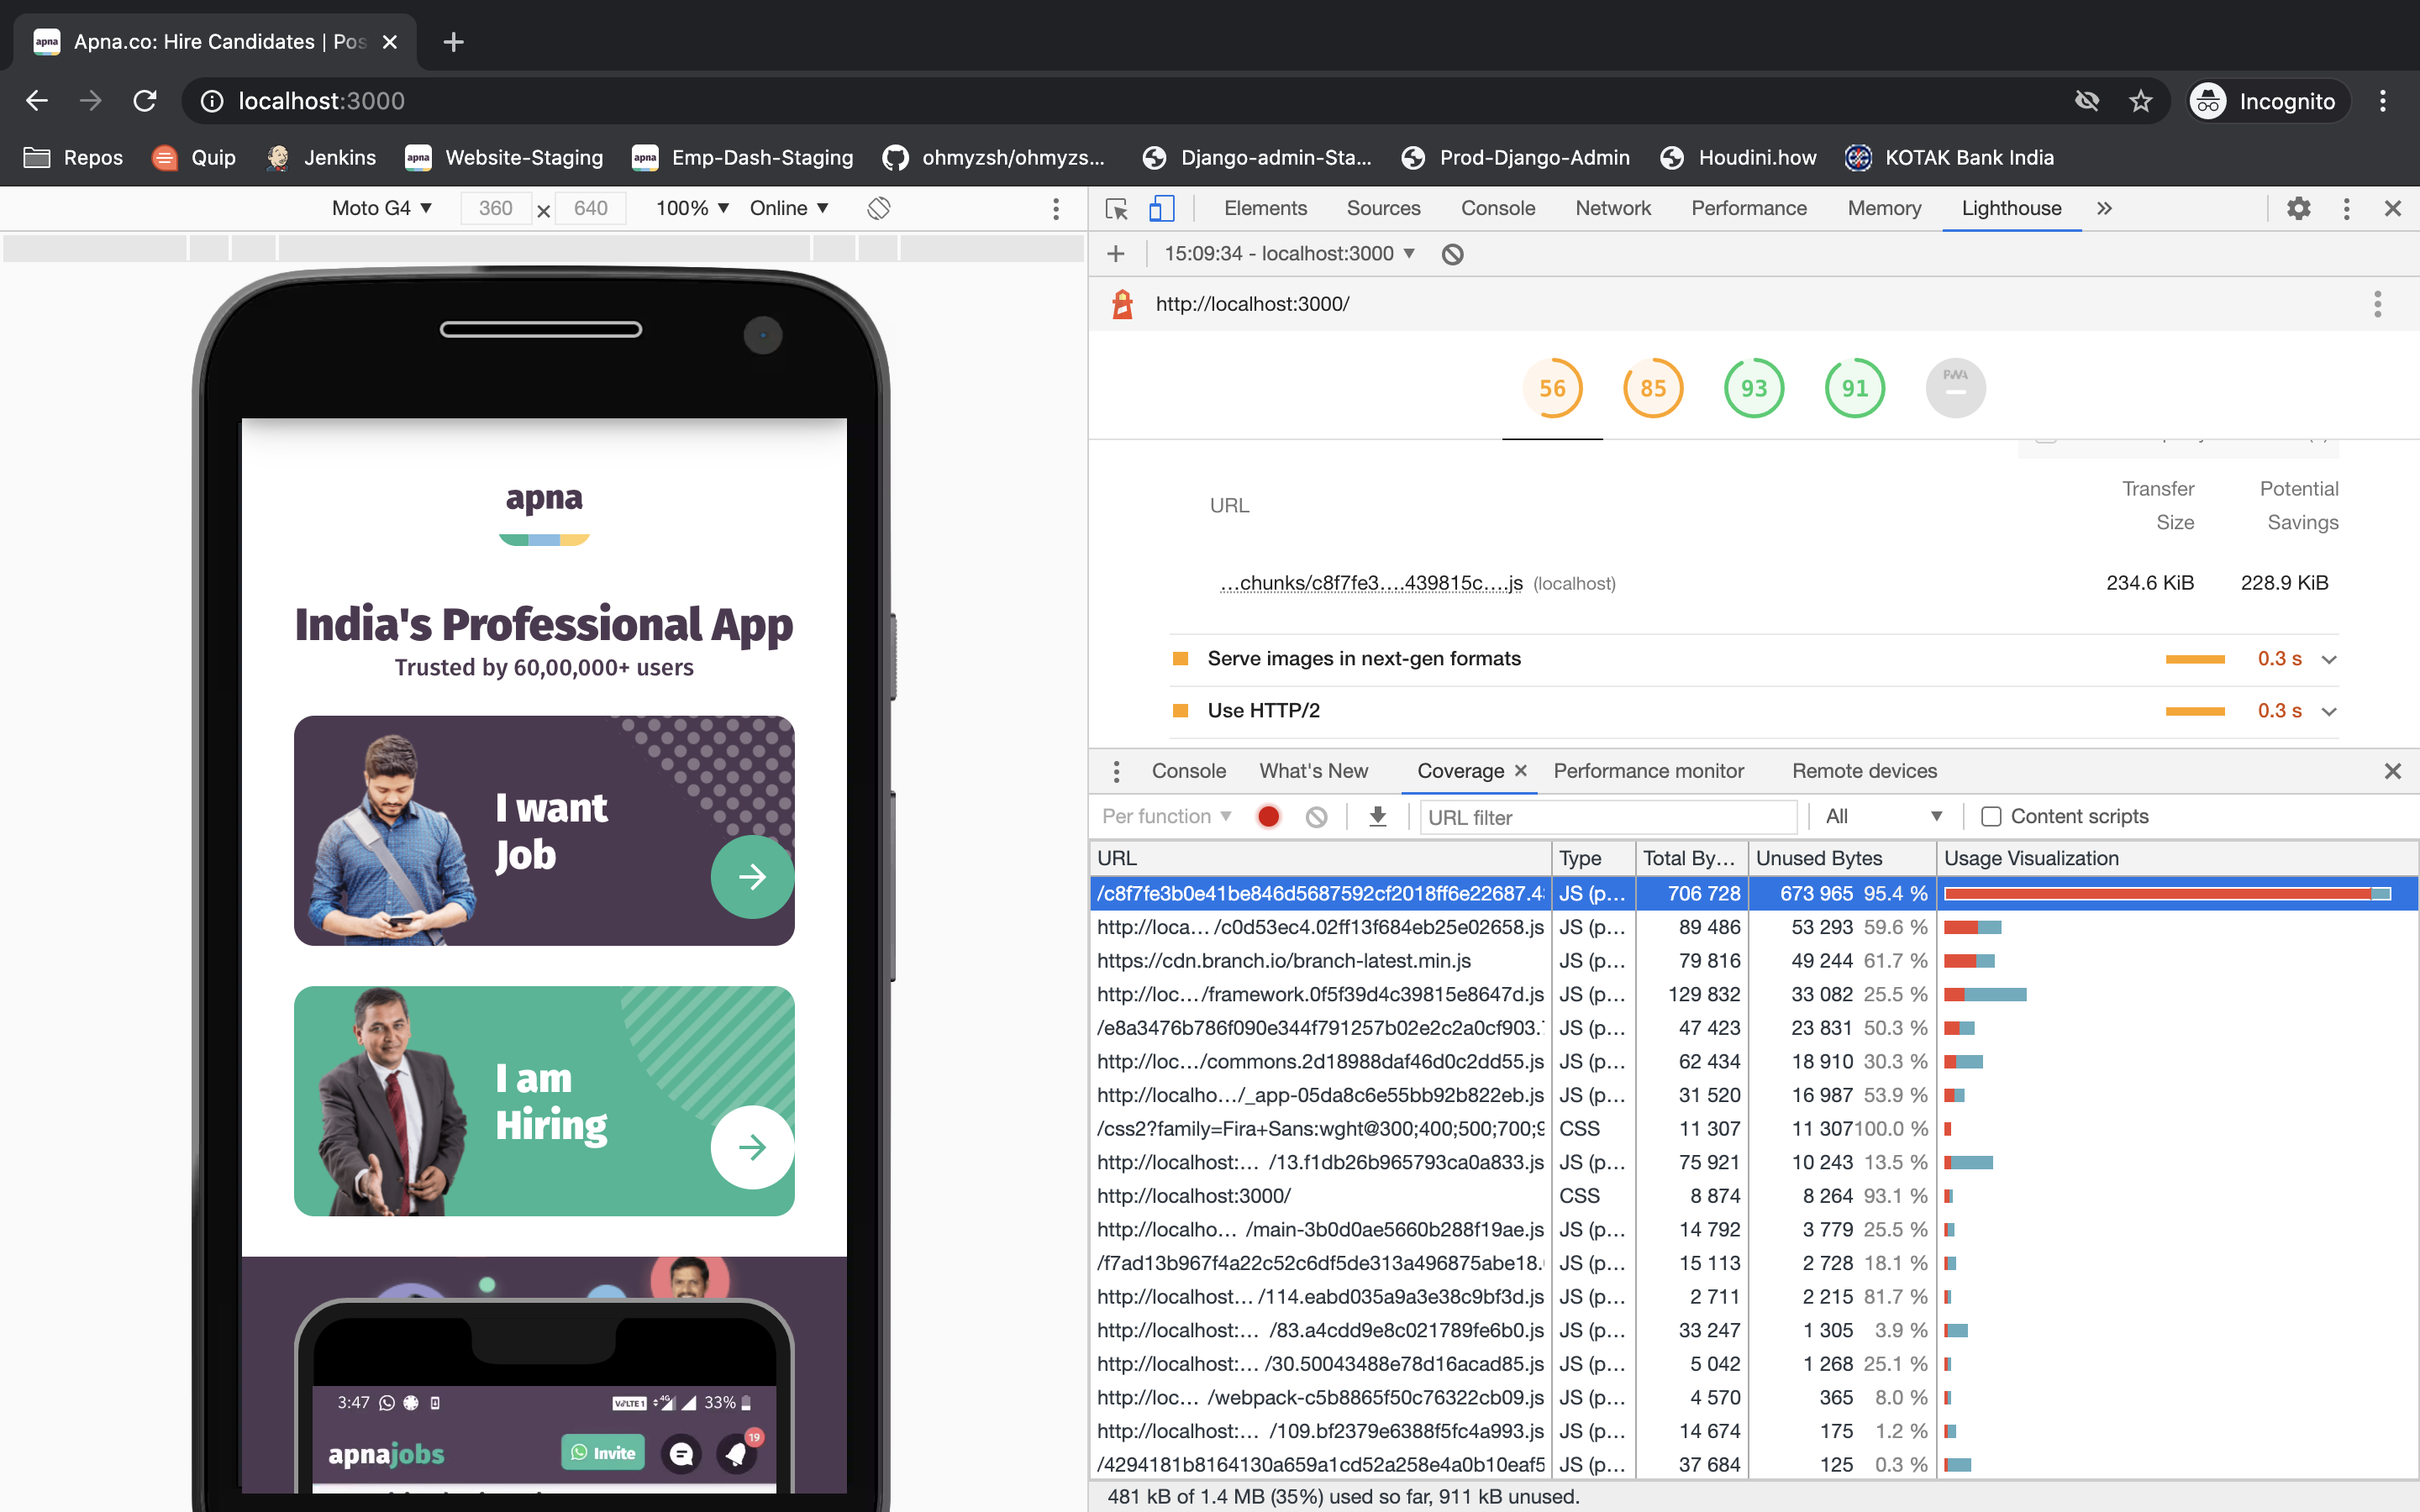Click the rotate device orientation icon
The image size is (2420, 1512).
click(879, 208)
